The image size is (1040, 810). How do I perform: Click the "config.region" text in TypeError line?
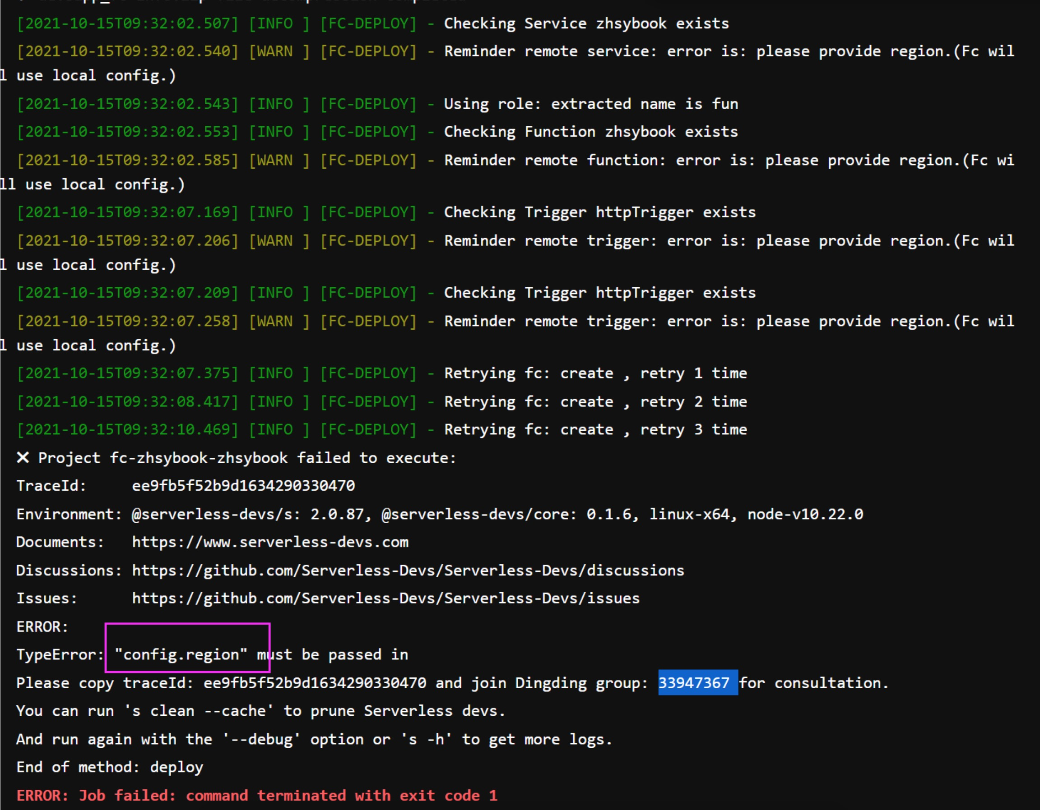pos(181,654)
